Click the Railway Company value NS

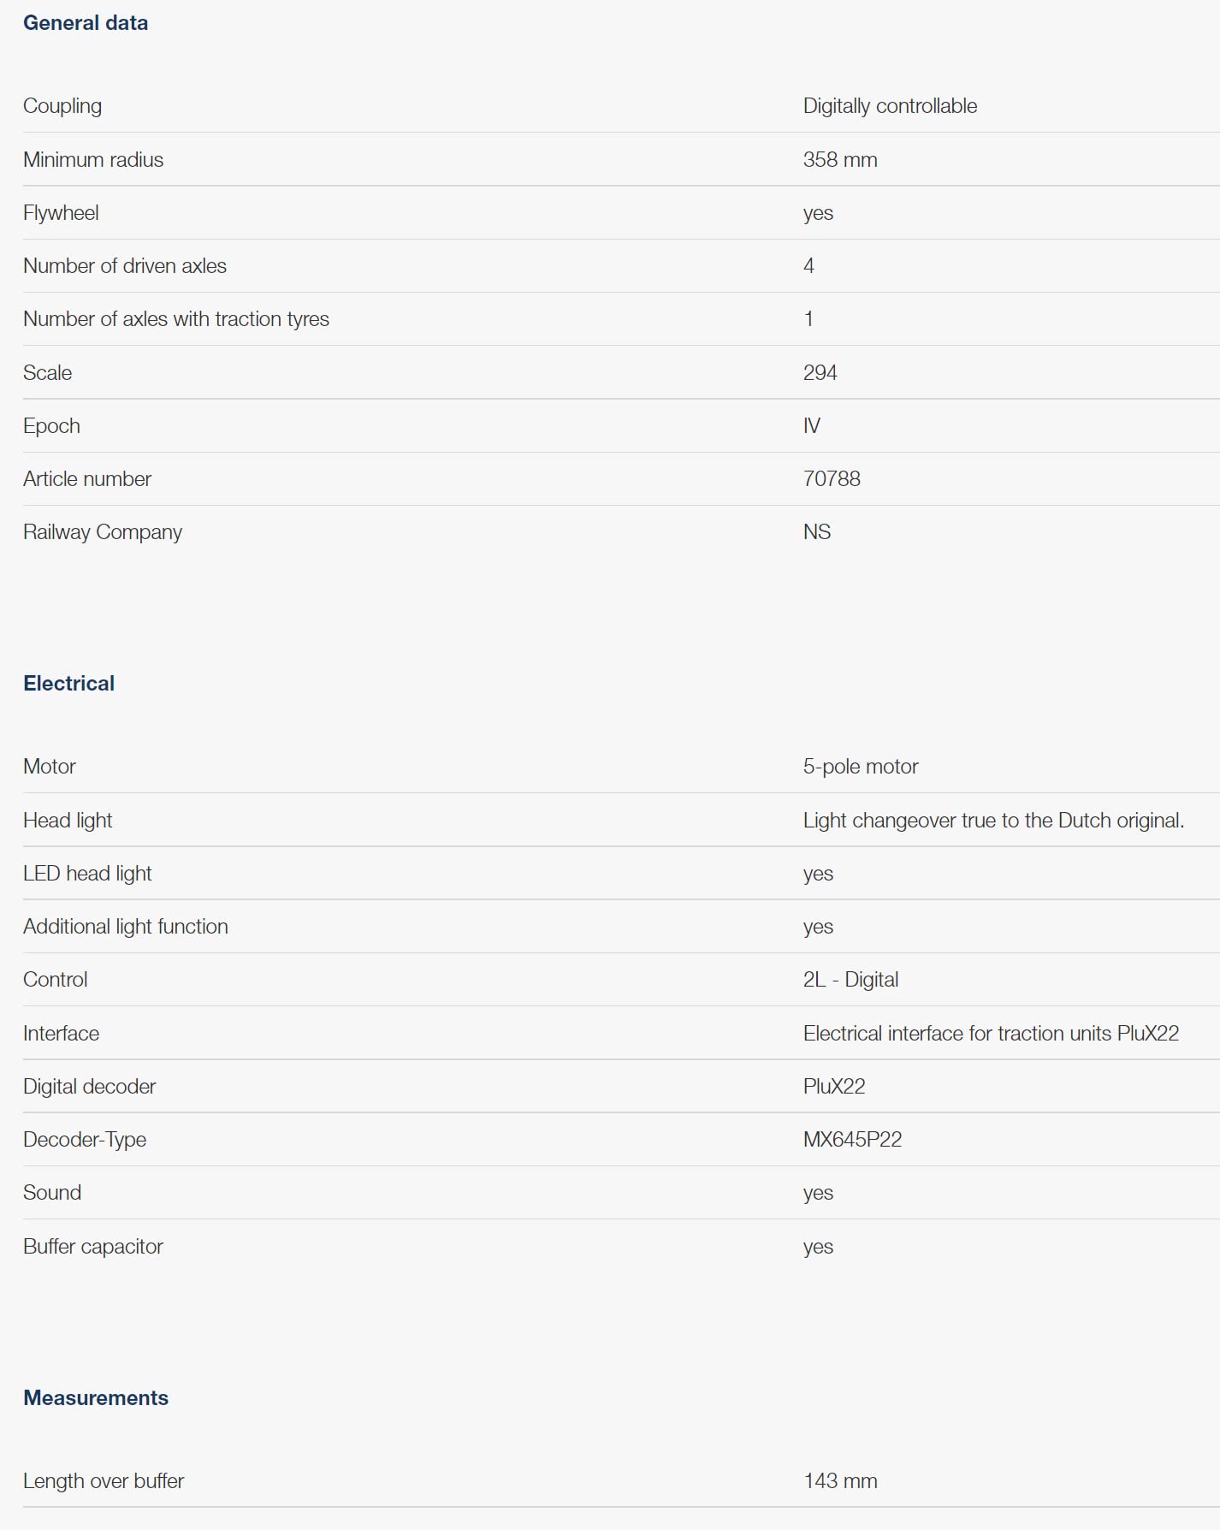coord(817,532)
